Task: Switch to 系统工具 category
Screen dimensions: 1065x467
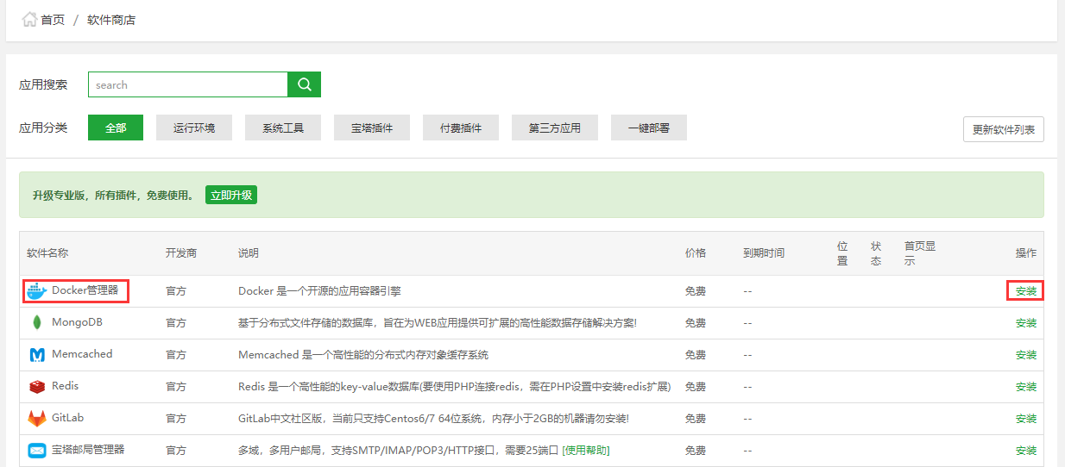Action: click(x=283, y=128)
